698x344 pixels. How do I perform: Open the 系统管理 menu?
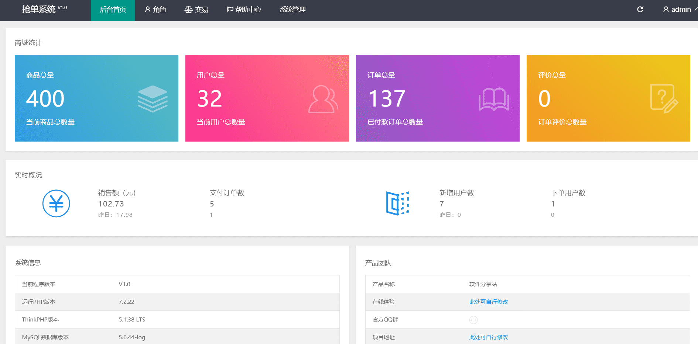(x=292, y=10)
